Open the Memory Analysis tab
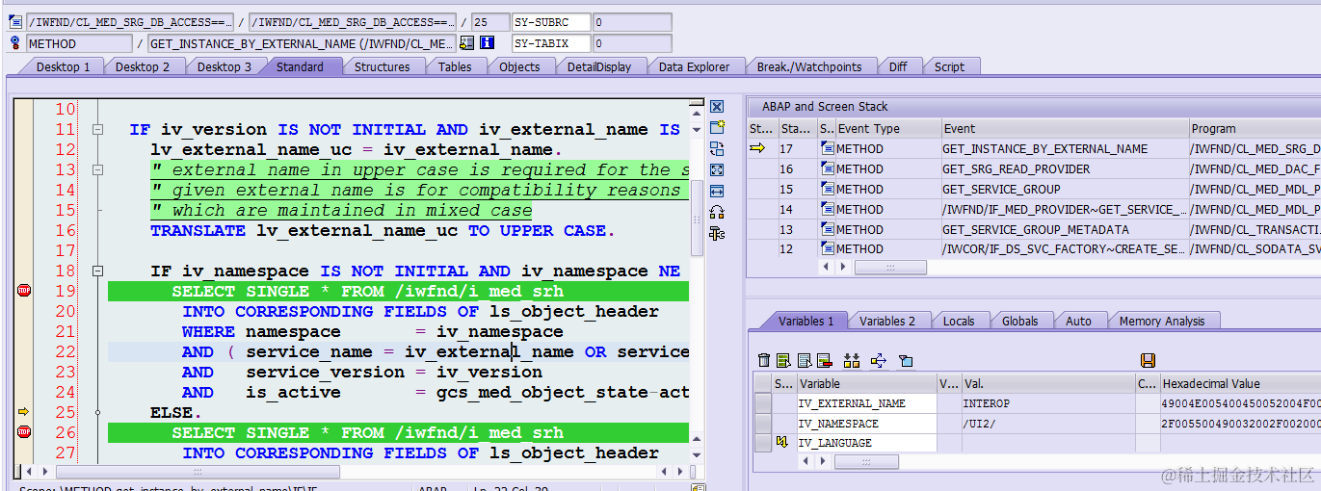The image size is (1321, 491). coord(1162,321)
